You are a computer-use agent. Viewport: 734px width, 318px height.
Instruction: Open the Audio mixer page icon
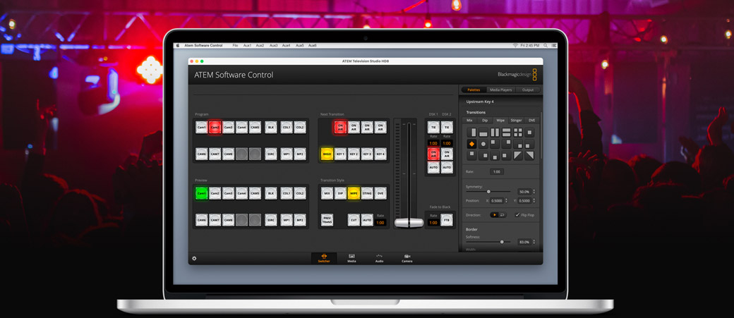pos(379,258)
